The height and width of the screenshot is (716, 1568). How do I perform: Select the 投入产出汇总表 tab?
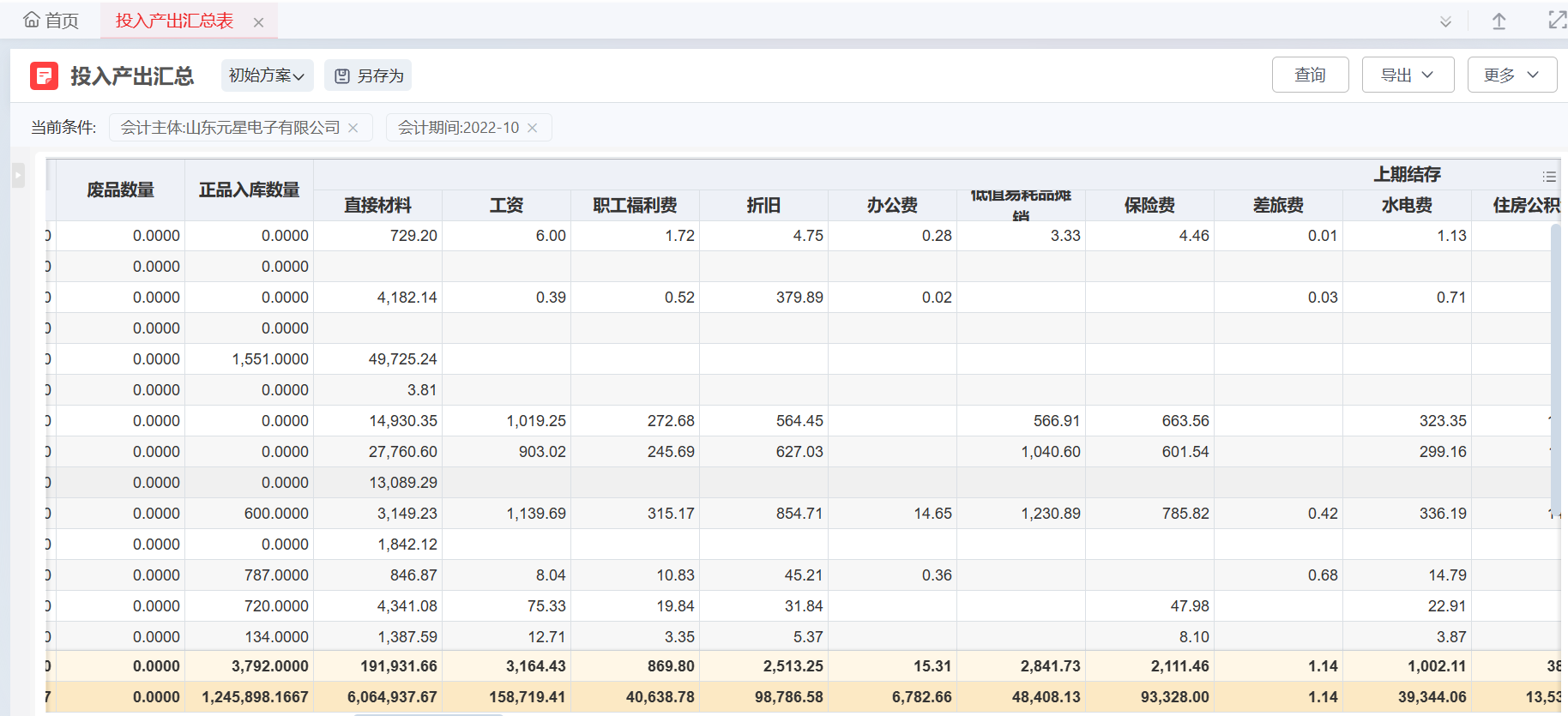click(174, 21)
